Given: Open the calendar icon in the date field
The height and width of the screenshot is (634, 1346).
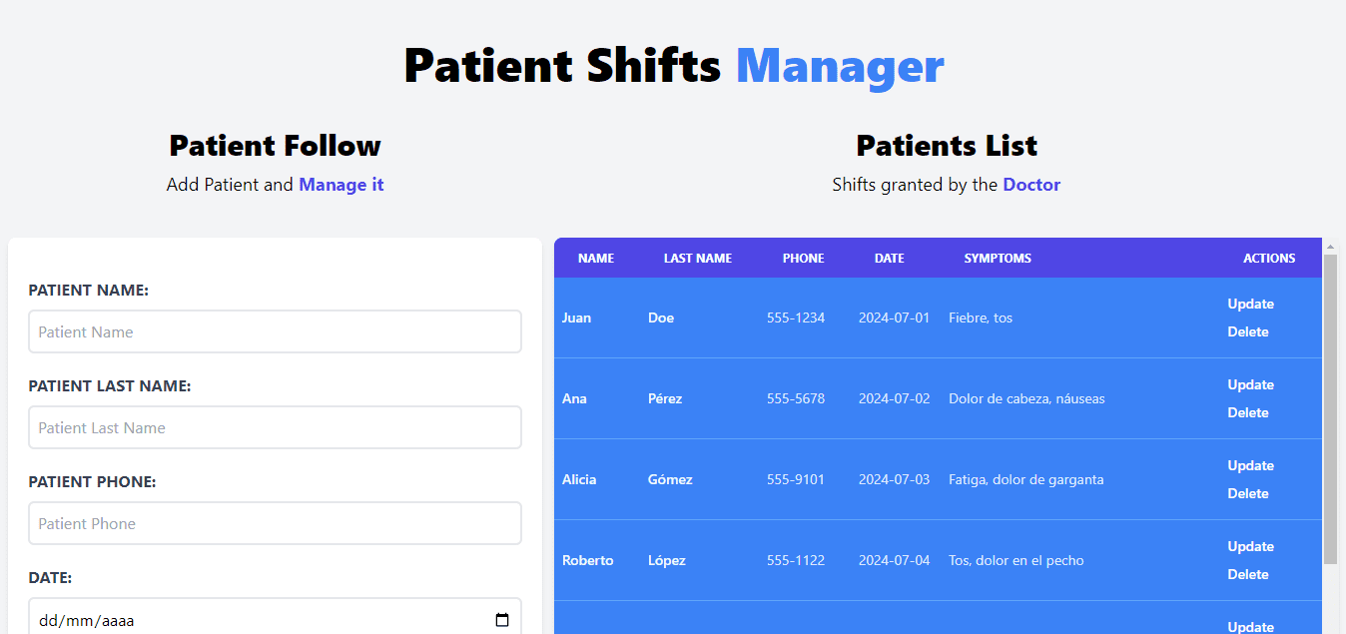Looking at the screenshot, I should coord(501,619).
